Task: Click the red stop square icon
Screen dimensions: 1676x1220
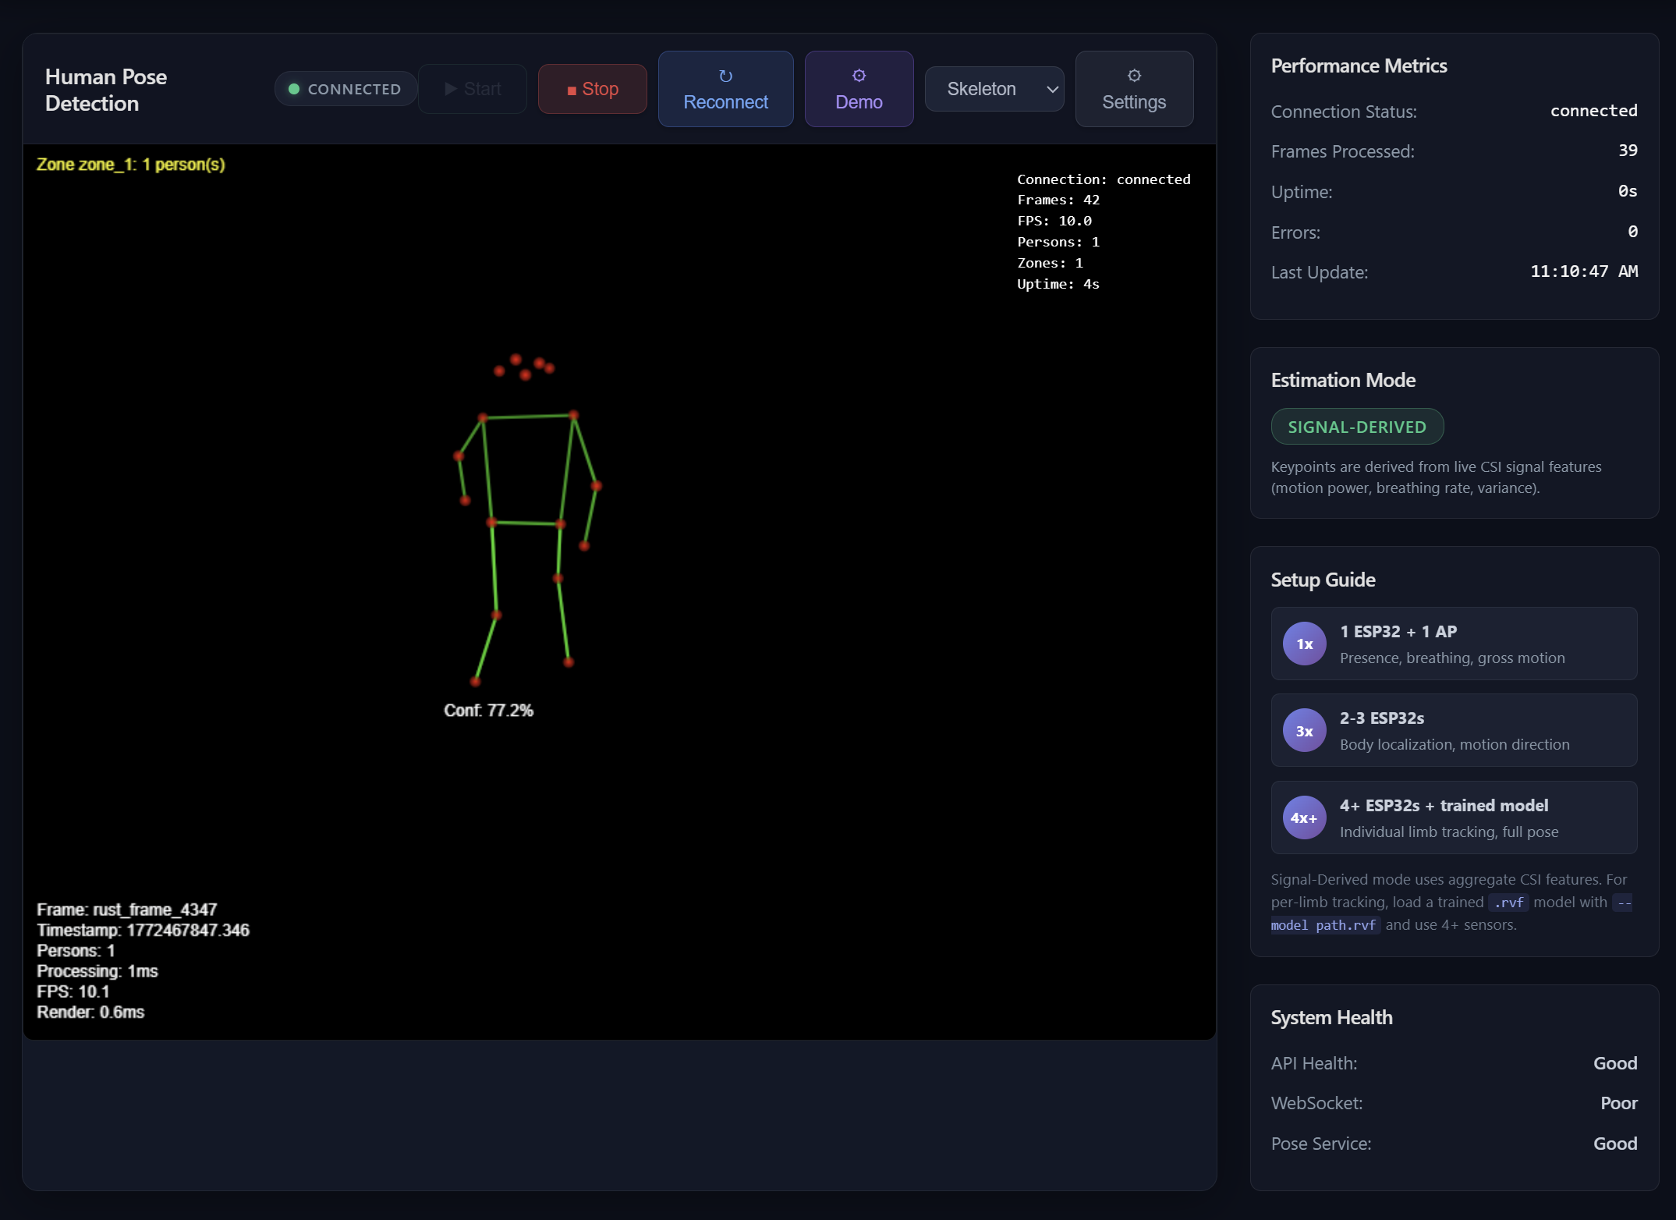Action: click(x=571, y=89)
